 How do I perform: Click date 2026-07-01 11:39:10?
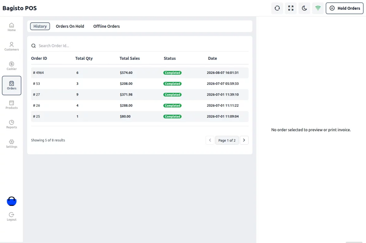(223, 95)
